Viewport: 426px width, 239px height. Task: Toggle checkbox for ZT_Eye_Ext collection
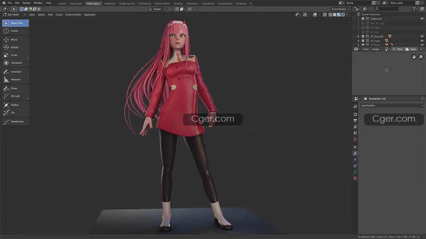pos(363,36)
